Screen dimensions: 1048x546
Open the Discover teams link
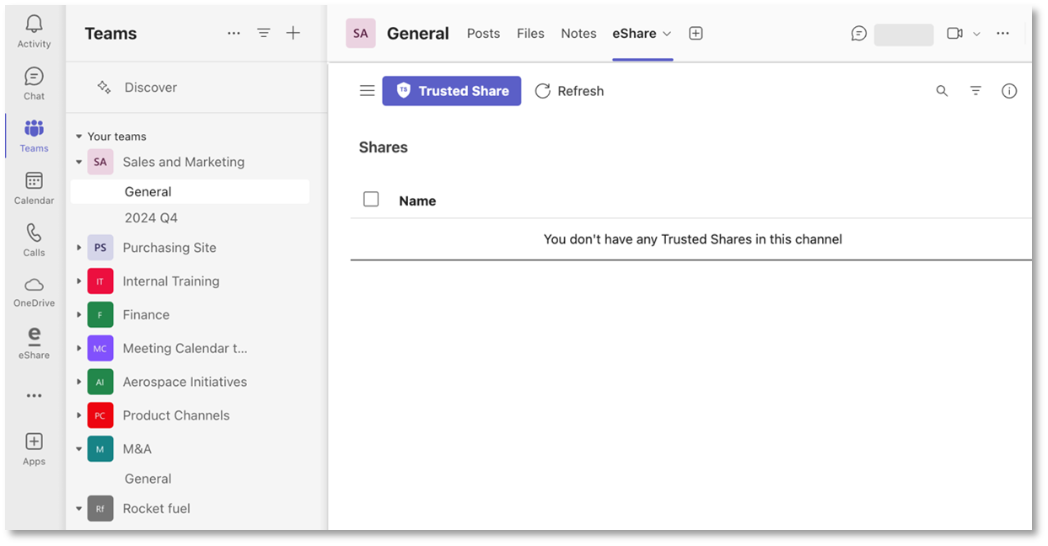click(151, 87)
